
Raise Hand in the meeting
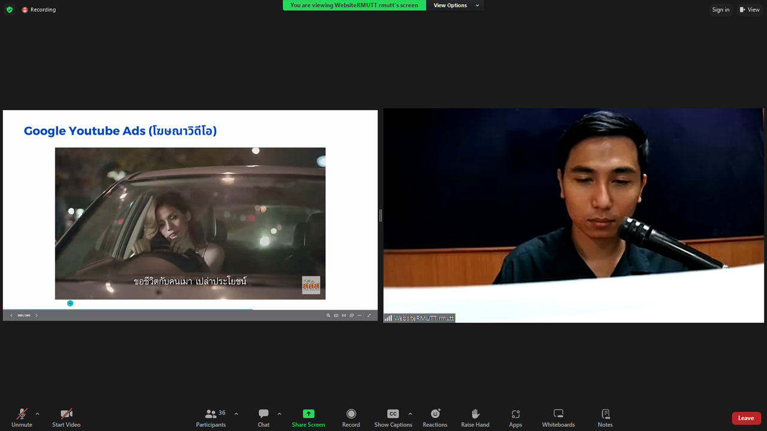point(475,418)
